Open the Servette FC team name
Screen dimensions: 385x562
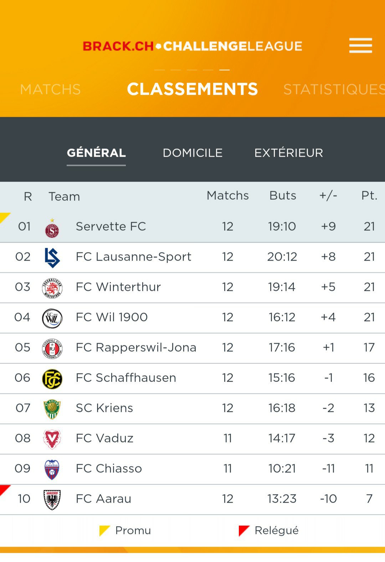tap(111, 226)
